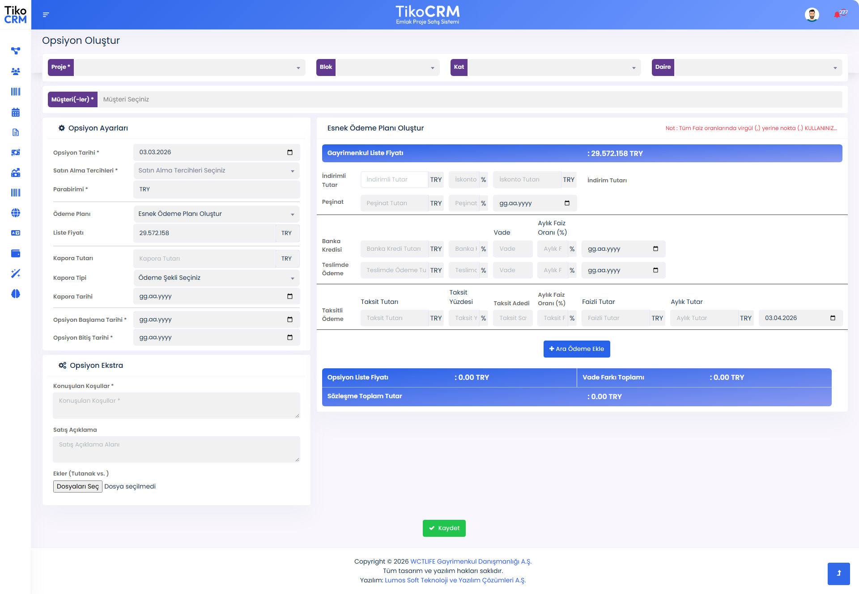Click the Ara Ödeme Ekle button
Screen dimensions: 859x594
tap(576, 349)
